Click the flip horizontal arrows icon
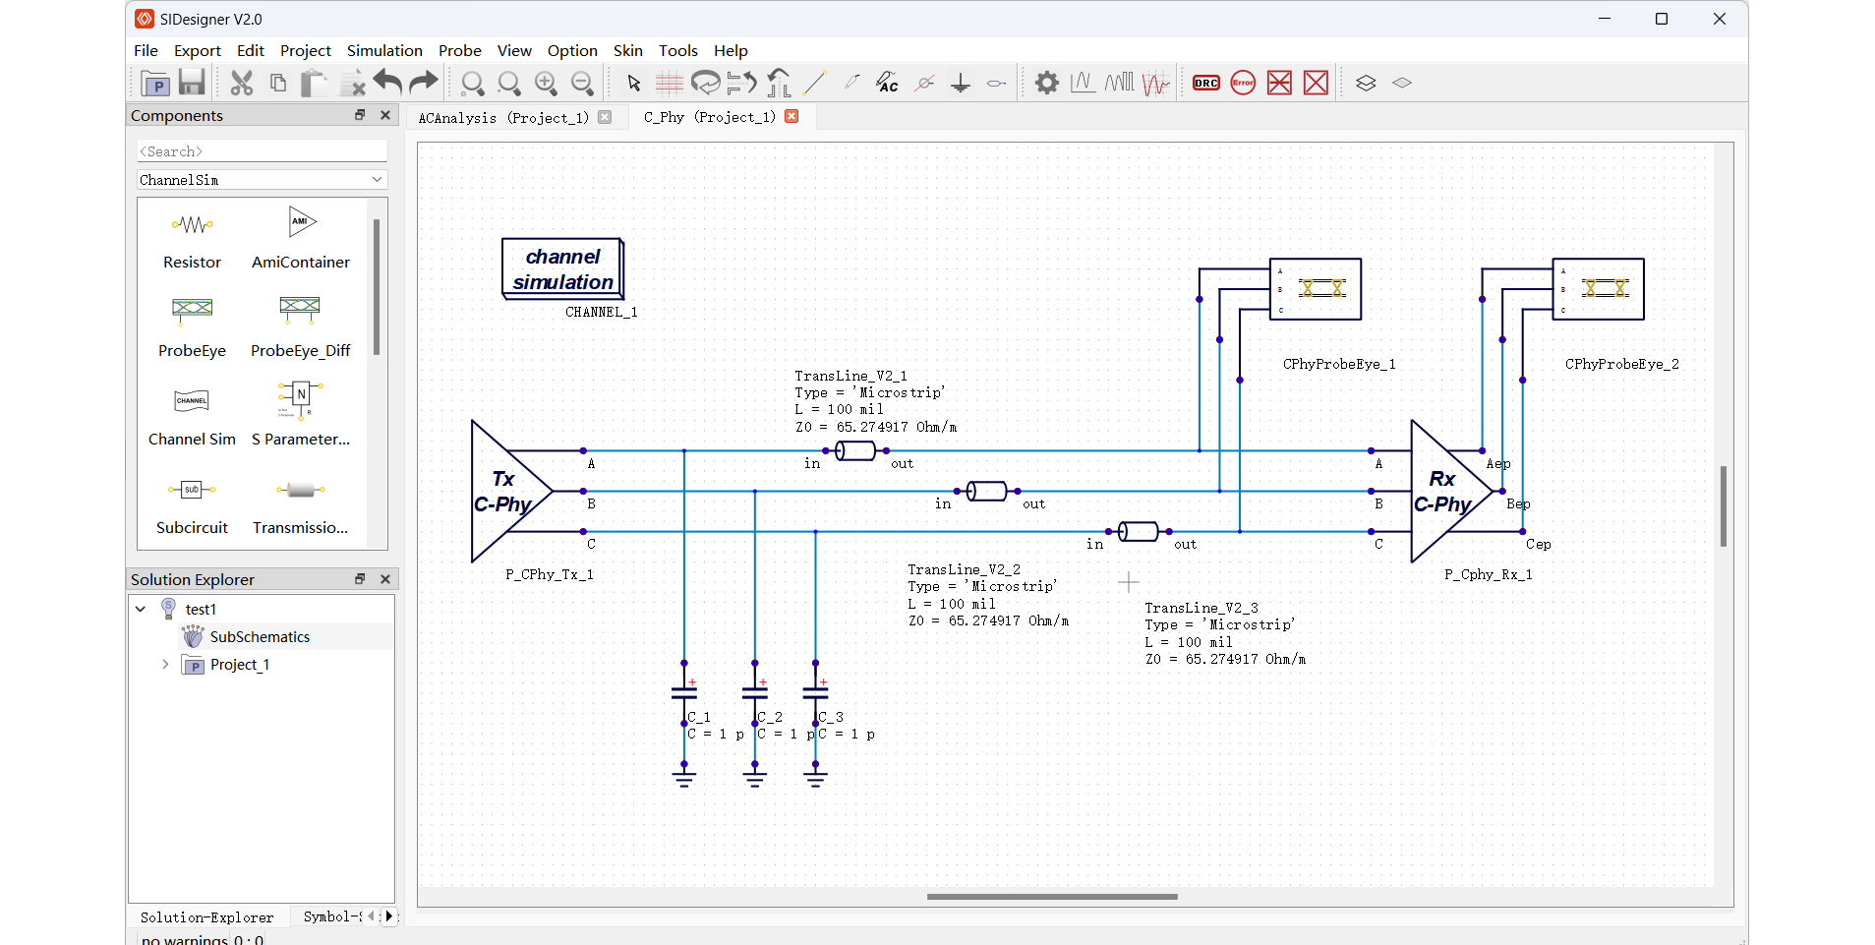Viewport: 1875px width, 945px height. (742, 84)
